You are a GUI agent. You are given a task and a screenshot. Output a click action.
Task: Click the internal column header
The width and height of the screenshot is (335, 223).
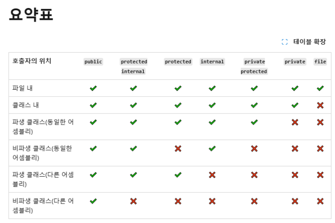[x=212, y=62]
